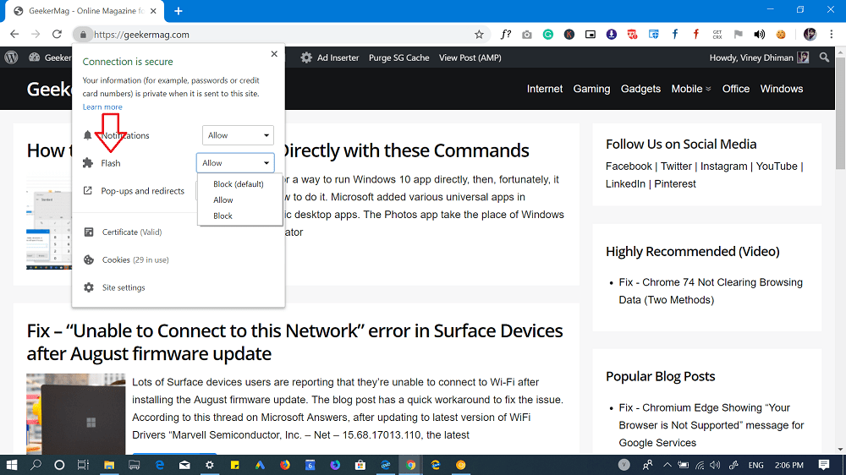This screenshot has width=846, height=475.
Task: Click the page vertical scrollbar thumb
Action: pyautogui.click(x=840, y=113)
